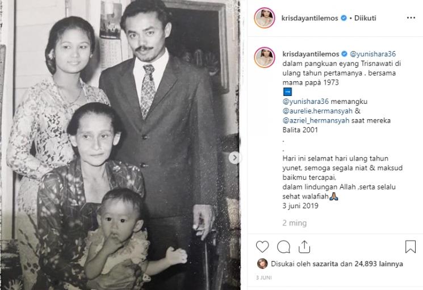Click the sazarita liker avatar
The width and height of the screenshot is (423, 290).
click(x=262, y=263)
